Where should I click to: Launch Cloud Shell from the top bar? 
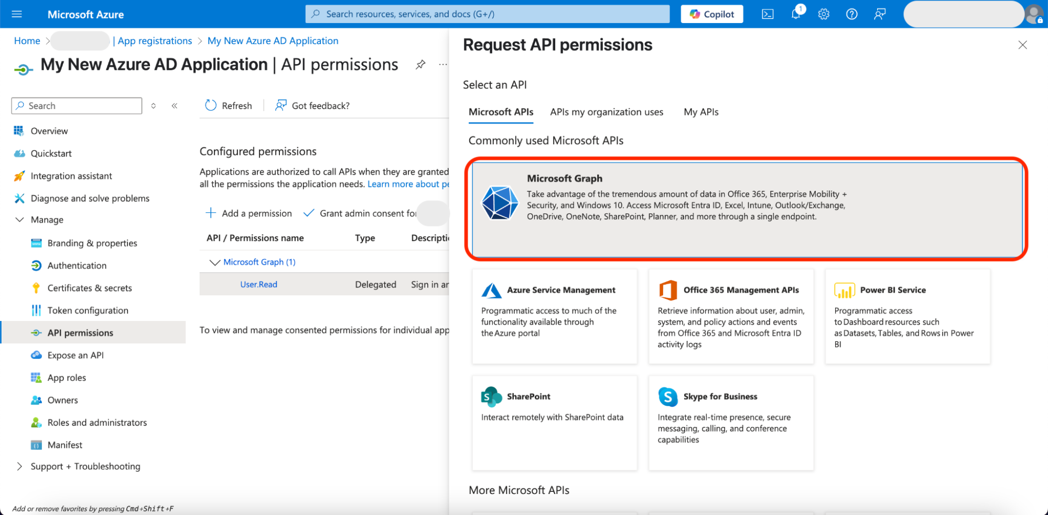(x=768, y=14)
